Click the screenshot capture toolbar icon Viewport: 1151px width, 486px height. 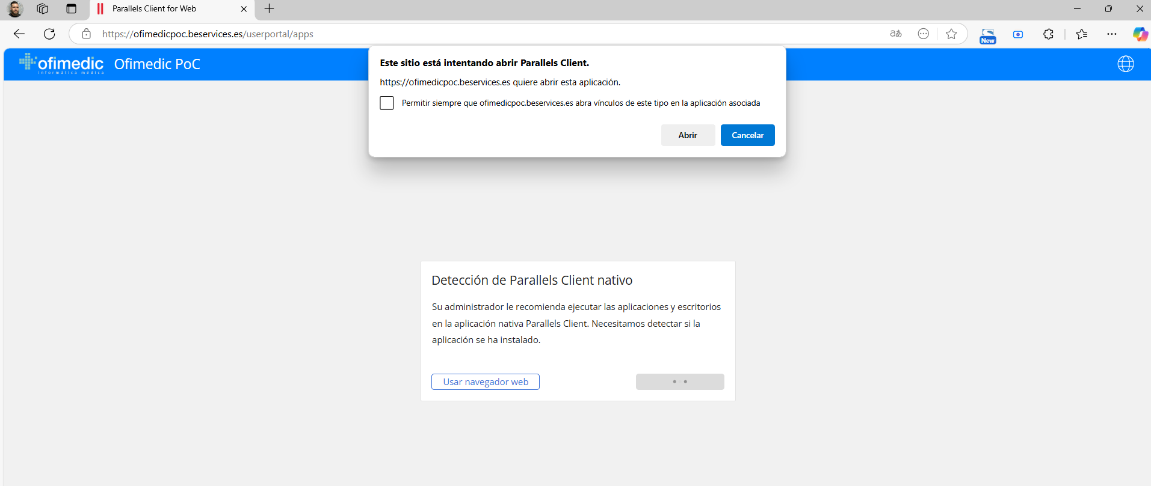pyautogui.click(x=1018, y=34)
